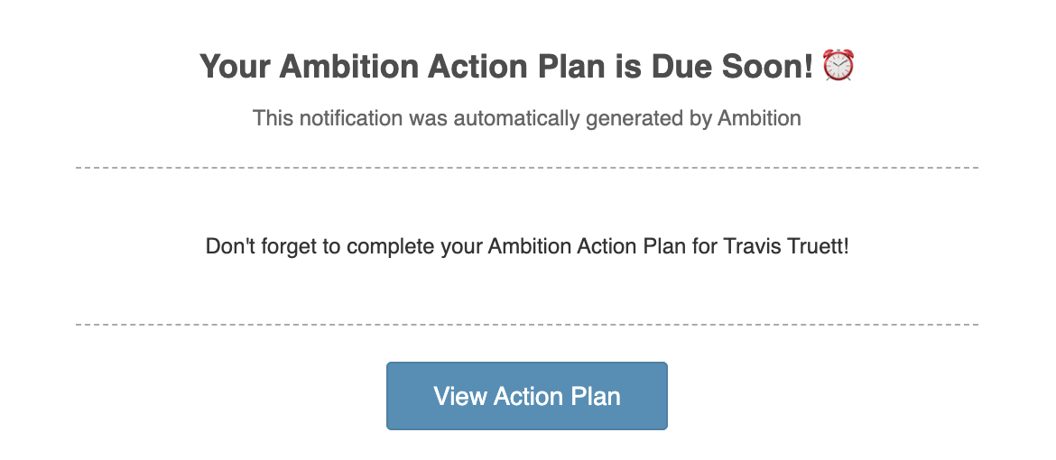Click the word "Plan" on the blue button
1056x460 pixels.
597,396
